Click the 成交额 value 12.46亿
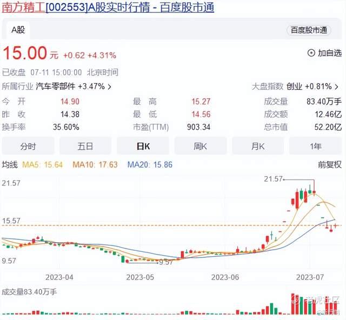Viewport: 346px width, 320px height. click(x=328, y=114)
